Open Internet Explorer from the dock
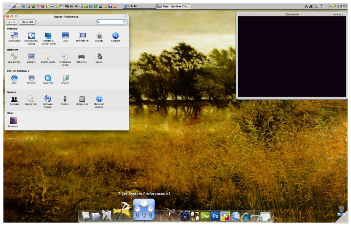The height and width of the screenshot is (226, 351). [245, 216]
